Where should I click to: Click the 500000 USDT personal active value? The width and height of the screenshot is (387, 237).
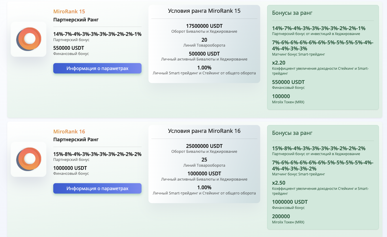[204, 54]
